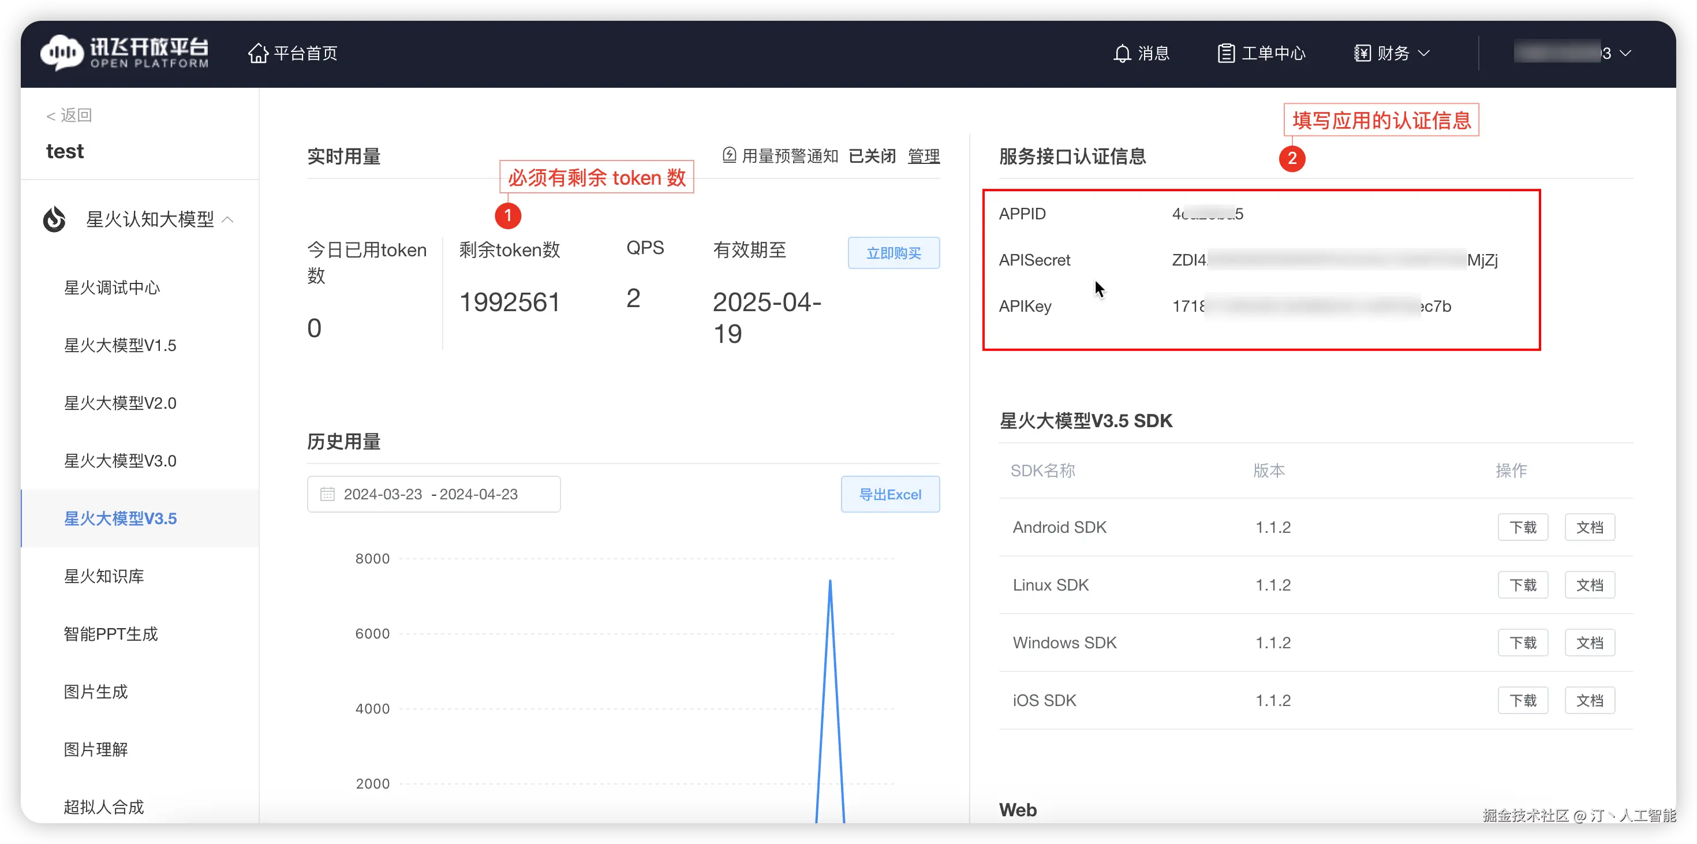Screen dimensions: 1697x844
Task: Open the user account dropdown arrow
Action: [1625, 53]
